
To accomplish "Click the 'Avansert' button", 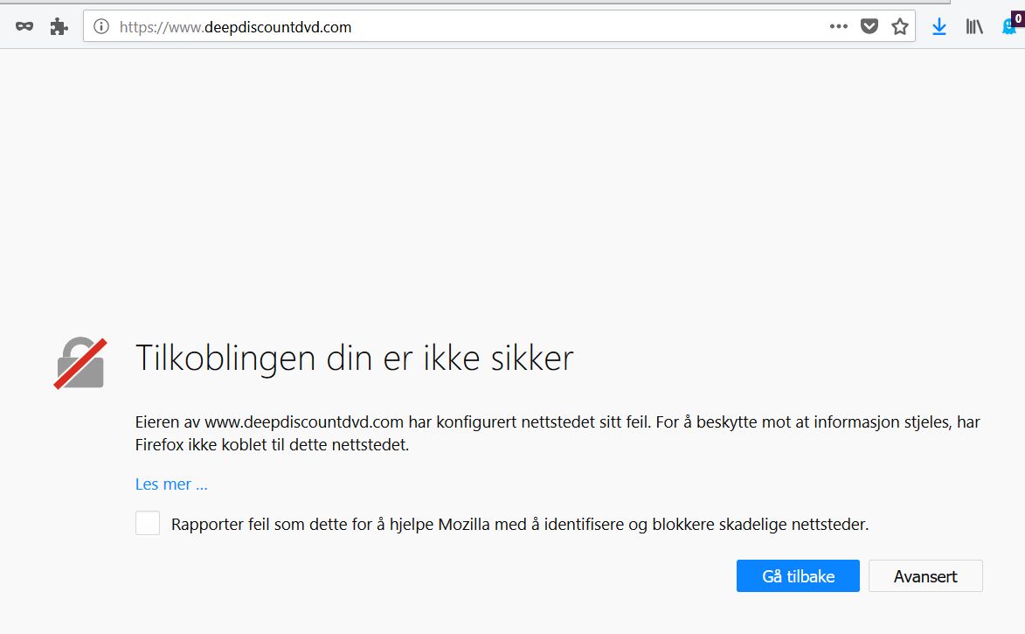I will point(925,575).
